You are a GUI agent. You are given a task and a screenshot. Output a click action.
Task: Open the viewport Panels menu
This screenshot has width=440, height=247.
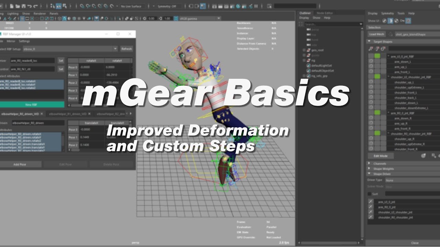[54, 13]
